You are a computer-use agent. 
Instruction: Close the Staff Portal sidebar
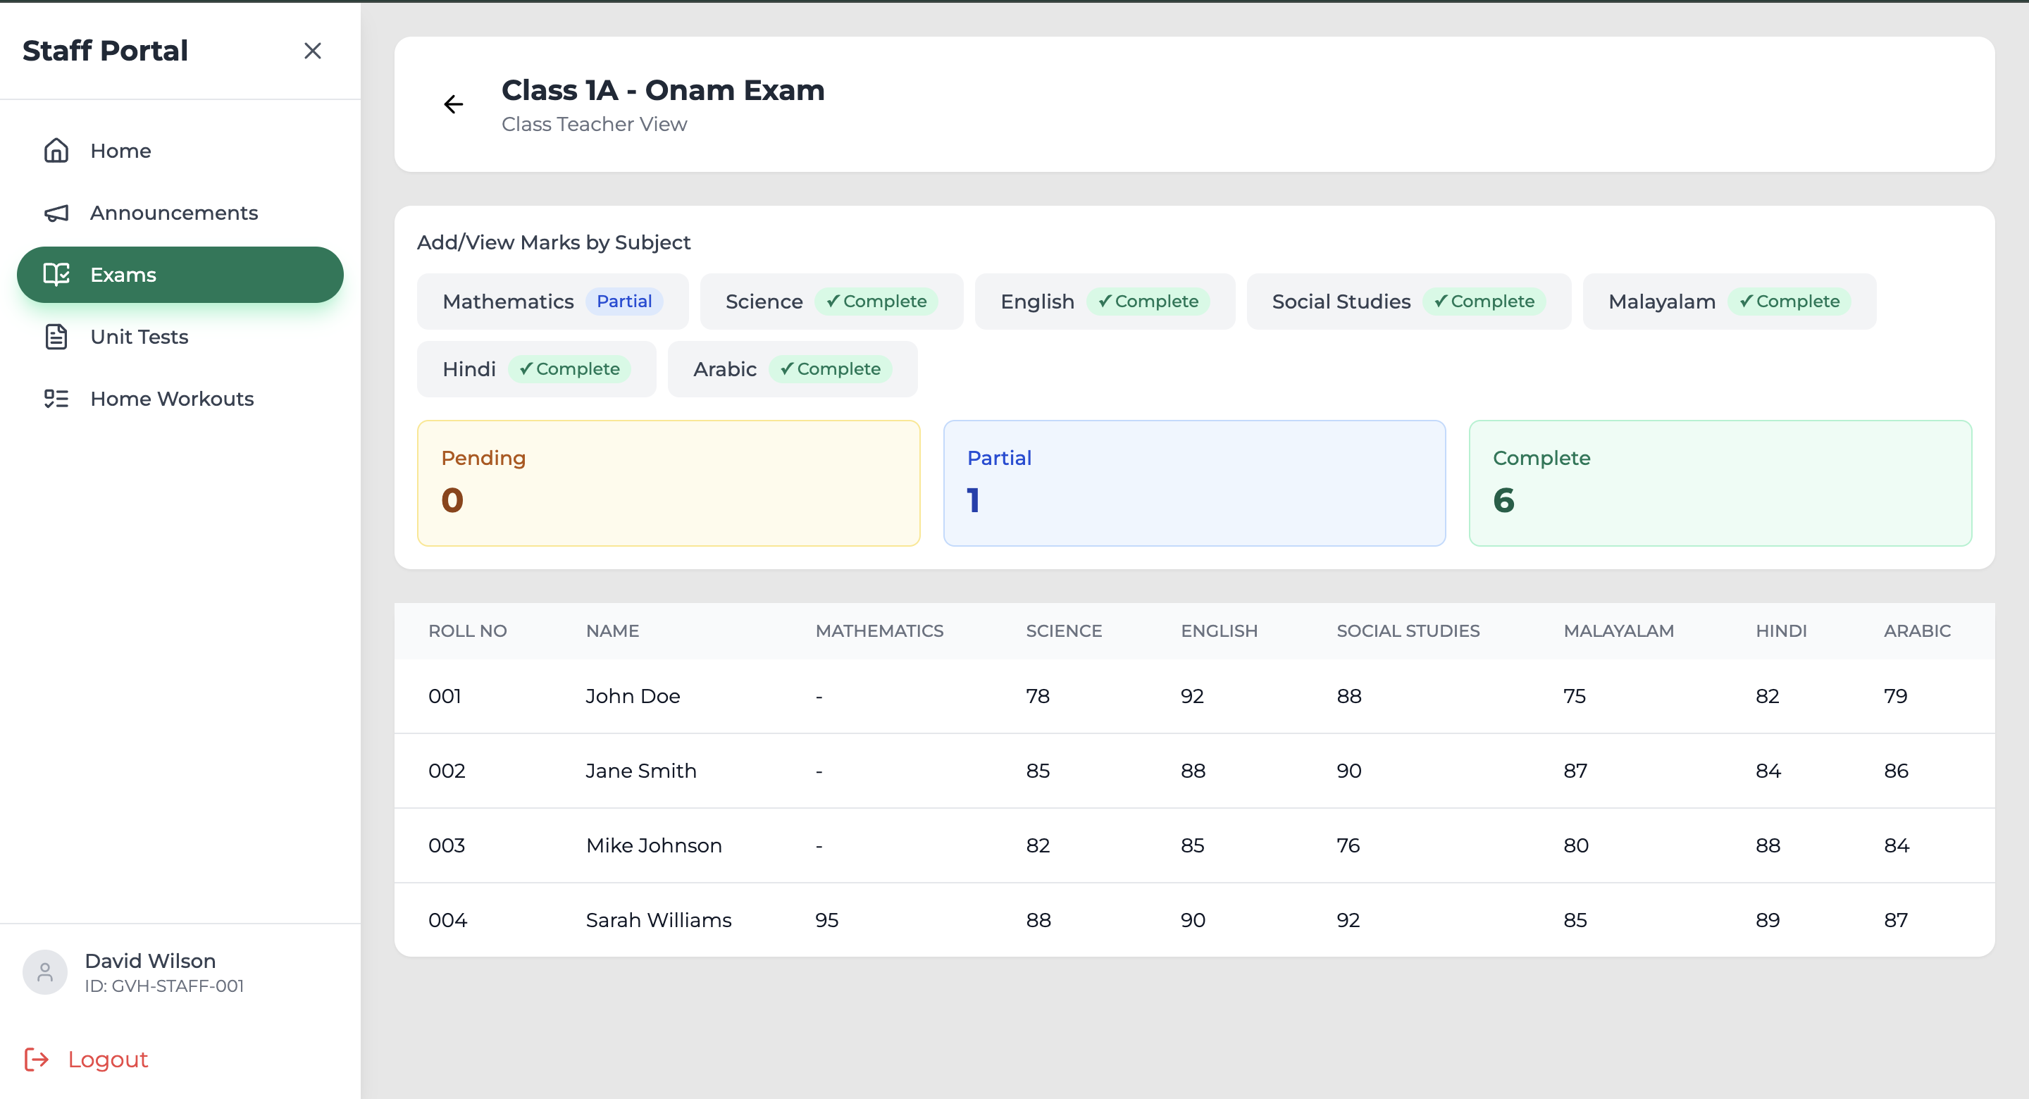pos(313,51)
